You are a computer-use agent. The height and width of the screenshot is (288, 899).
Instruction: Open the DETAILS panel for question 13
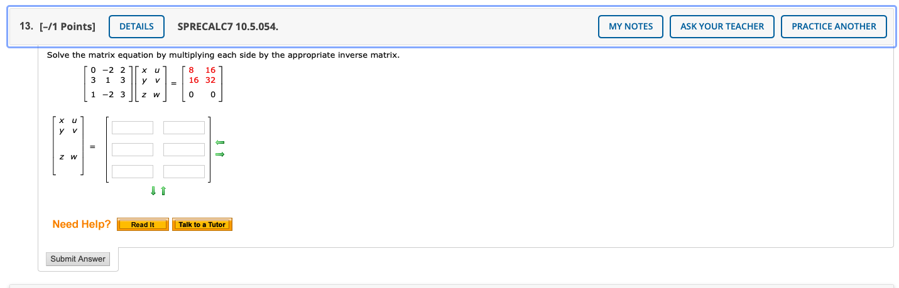tap(136, 26)
